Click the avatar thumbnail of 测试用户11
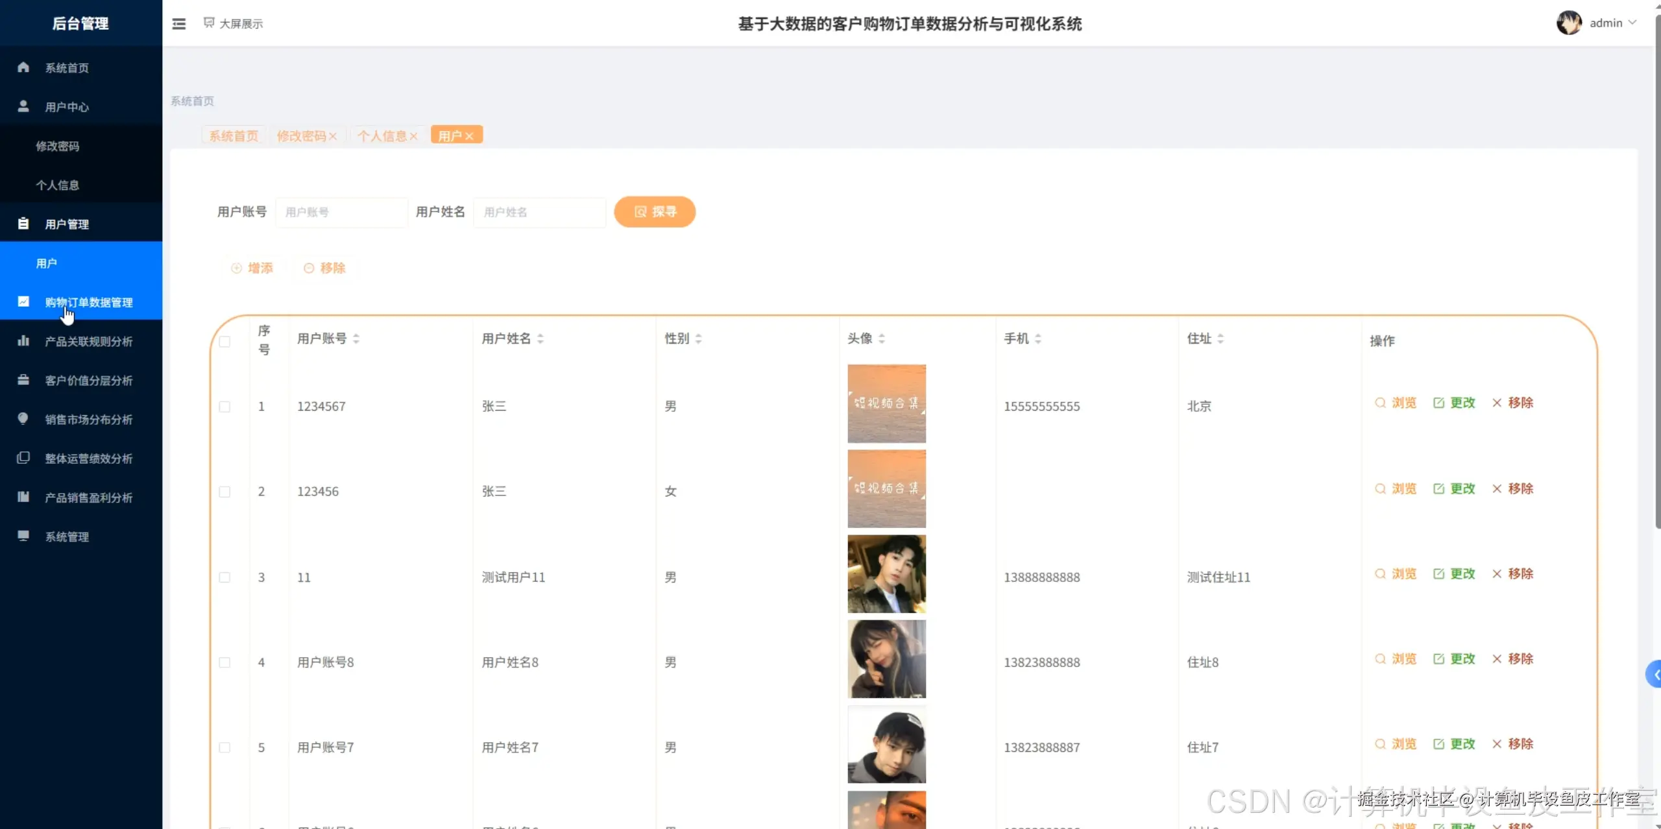1661x829 pixels. coord(886,574)
